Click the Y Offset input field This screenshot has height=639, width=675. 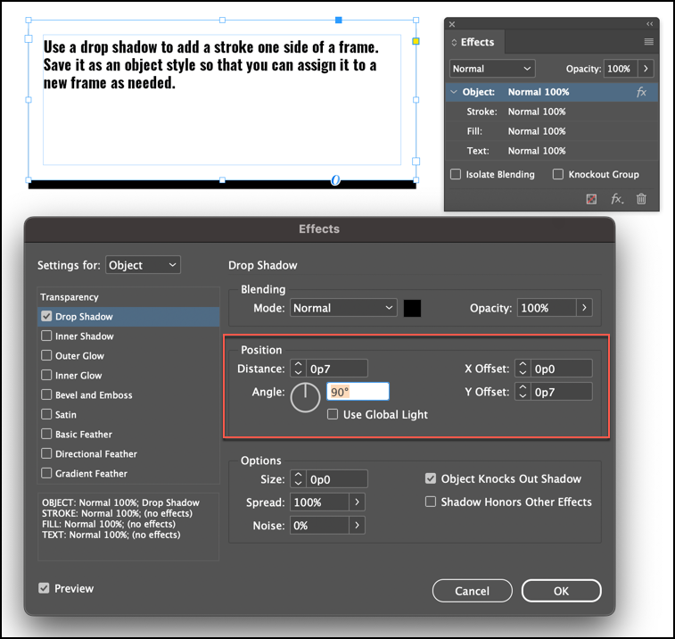562,392
